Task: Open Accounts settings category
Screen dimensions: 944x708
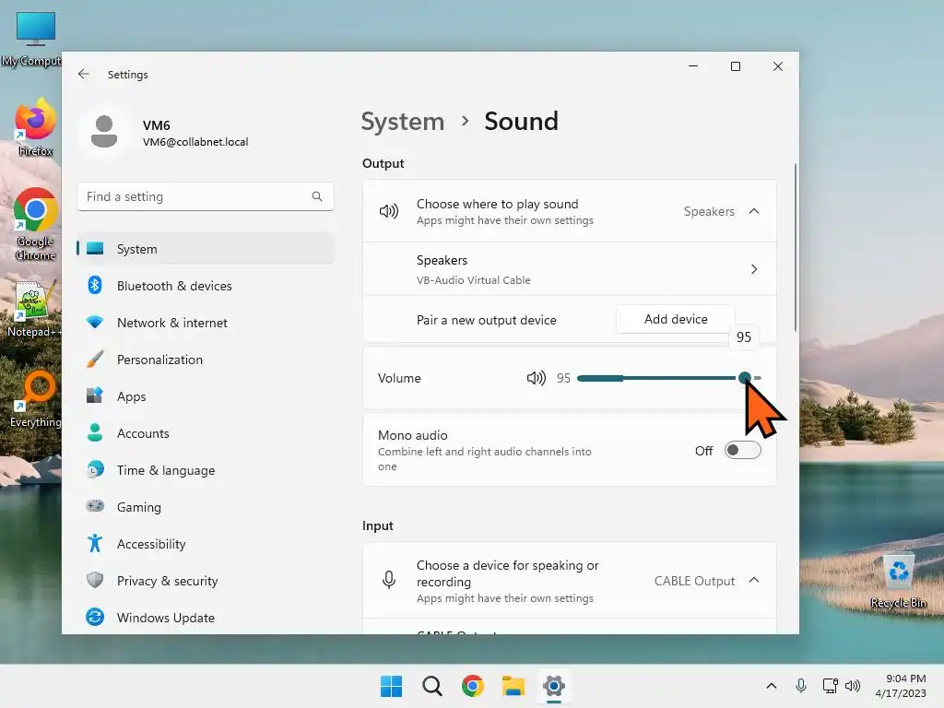Action: [x=206, y=433]
